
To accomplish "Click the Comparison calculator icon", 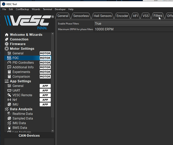I will (x=9, y=77).
